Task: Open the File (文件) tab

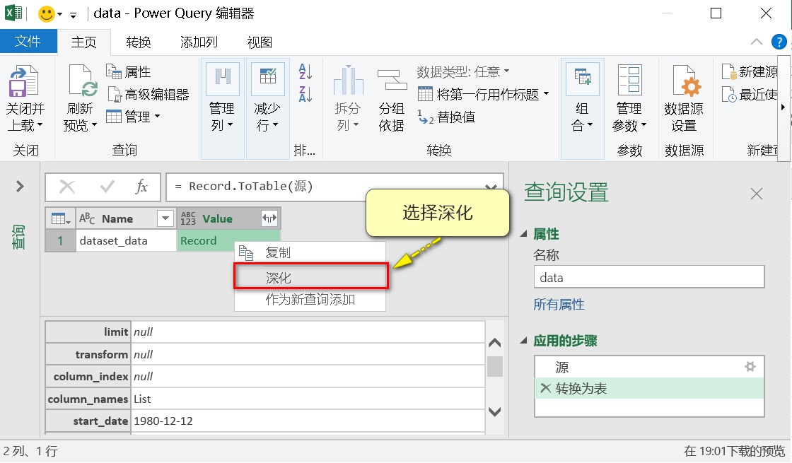Action: 28,42
